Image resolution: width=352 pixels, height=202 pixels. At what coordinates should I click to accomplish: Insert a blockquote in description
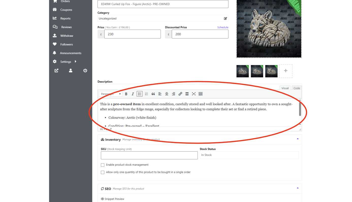[x=153, y=94]
